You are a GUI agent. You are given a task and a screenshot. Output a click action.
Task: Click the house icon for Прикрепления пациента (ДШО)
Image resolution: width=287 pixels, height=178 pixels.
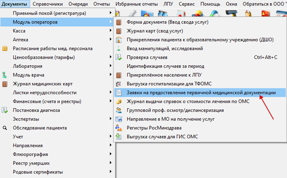pyautogui.click(x=118, y=40)
